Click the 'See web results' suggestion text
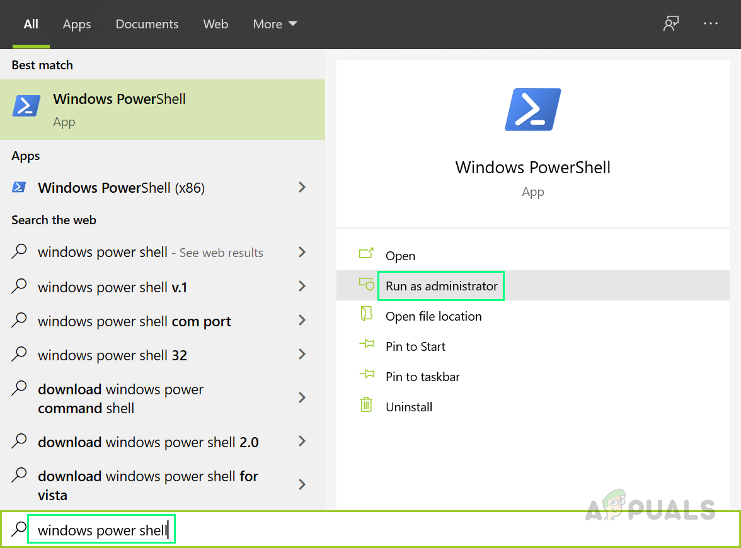 pyautogui.click(x=221, y=253)
